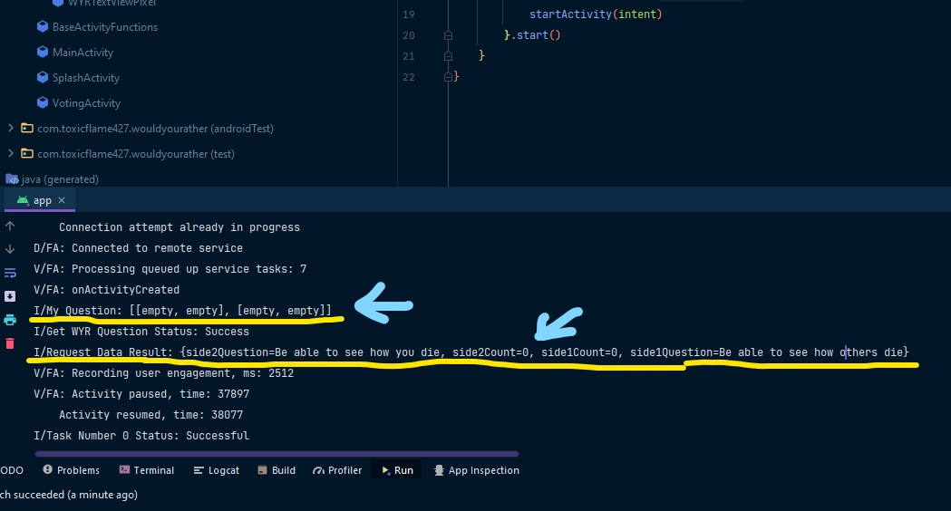Toggle soft-wrap in the Run console
The height and width of the screenshot is (511, 951).
[x=10, y=274]
